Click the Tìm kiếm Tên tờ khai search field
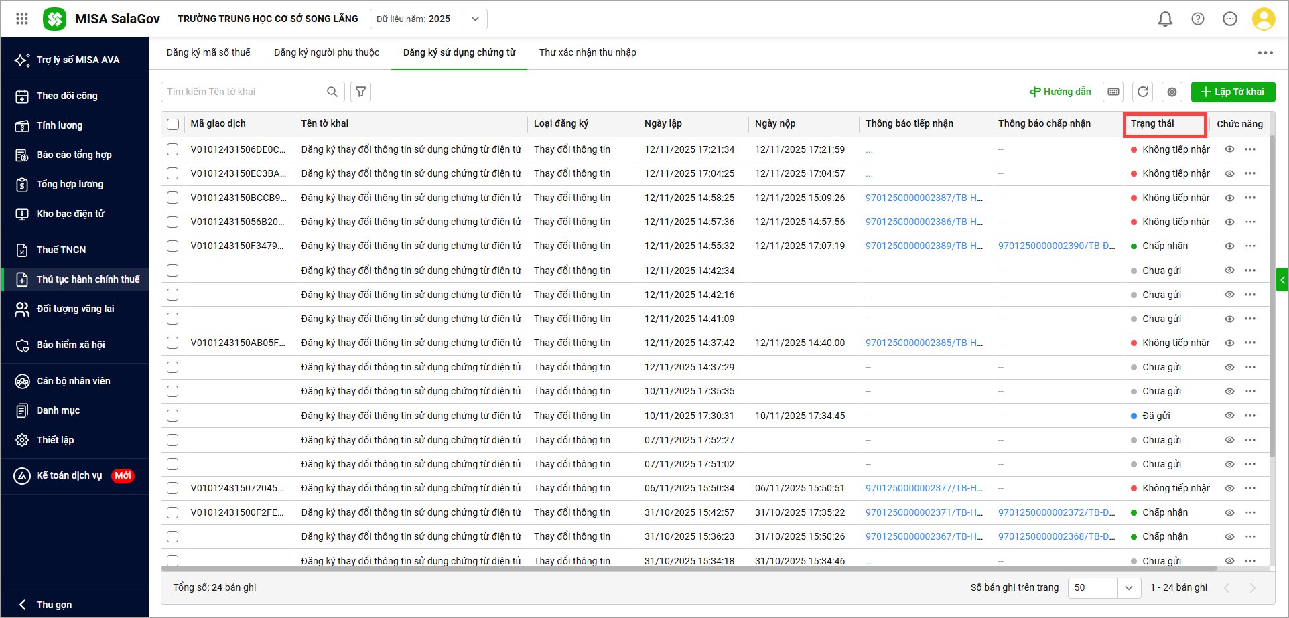This screenshot has width=1289, height=618. 245,92
